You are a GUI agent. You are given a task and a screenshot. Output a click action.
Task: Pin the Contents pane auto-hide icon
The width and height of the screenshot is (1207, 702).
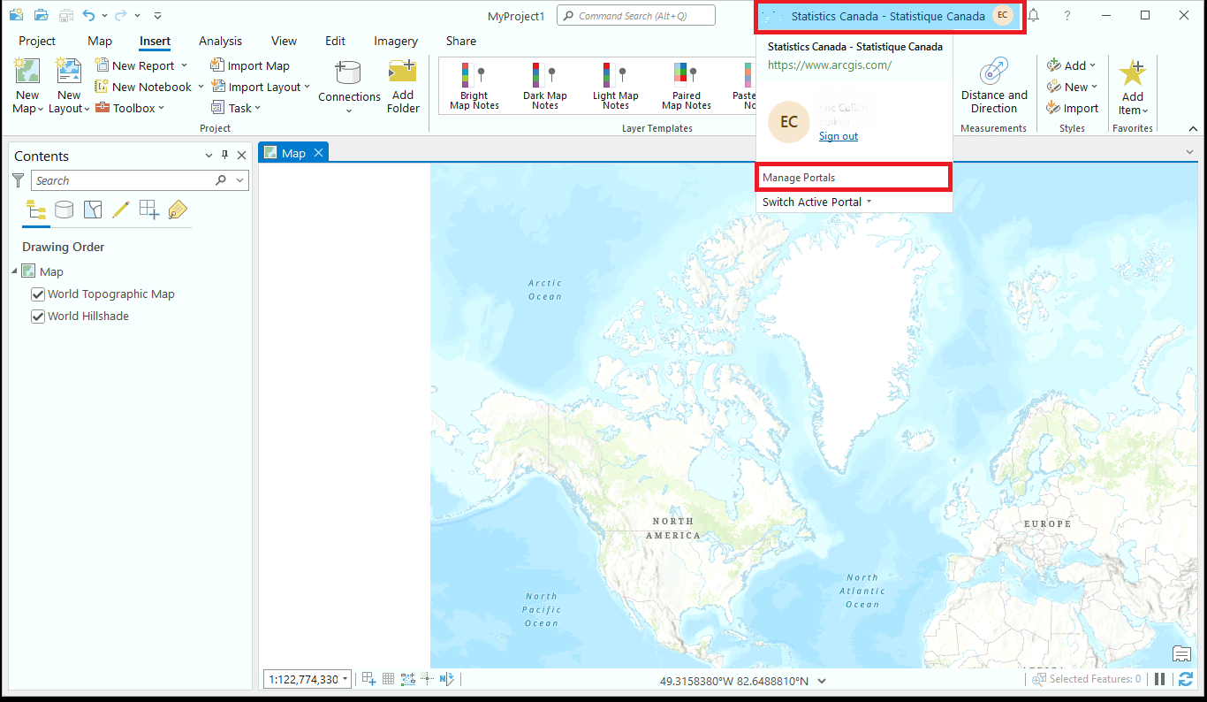224,156
